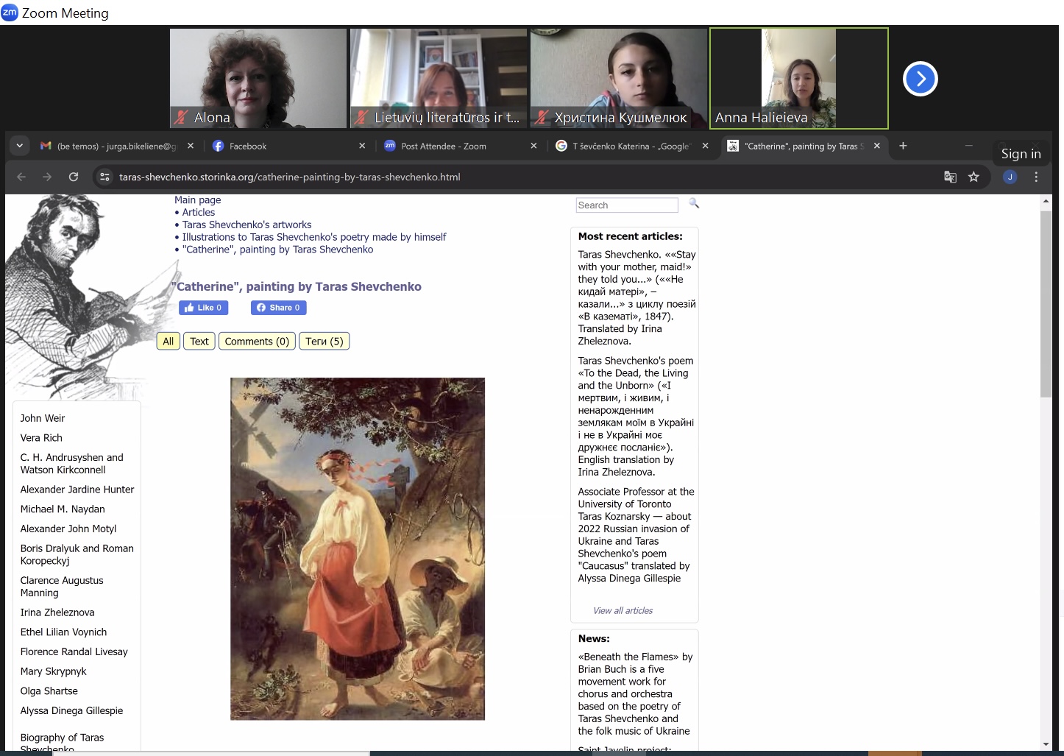Open the View all articles link
The width and height of the screenshot is (1064, 756).
point(623,611)
